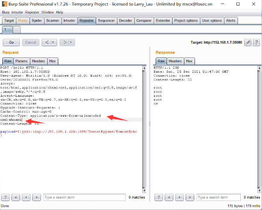The height and width of the screenshot is (210, 262).
Task: Open the Window menu
Action: click(47, 12)
